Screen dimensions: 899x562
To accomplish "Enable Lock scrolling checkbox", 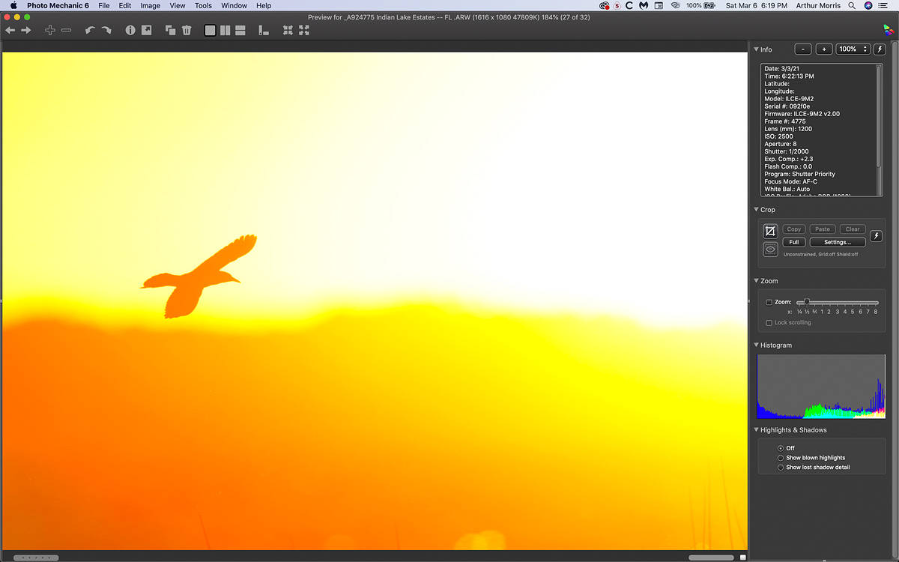I will coord(769,323).
